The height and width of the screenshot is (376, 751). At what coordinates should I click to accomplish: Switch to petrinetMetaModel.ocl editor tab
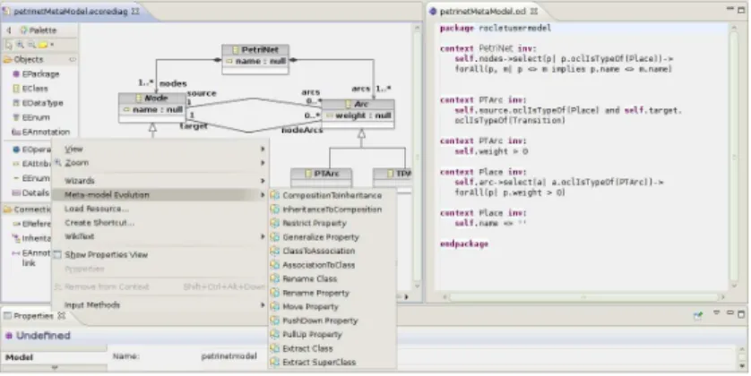tap(483, 11)
